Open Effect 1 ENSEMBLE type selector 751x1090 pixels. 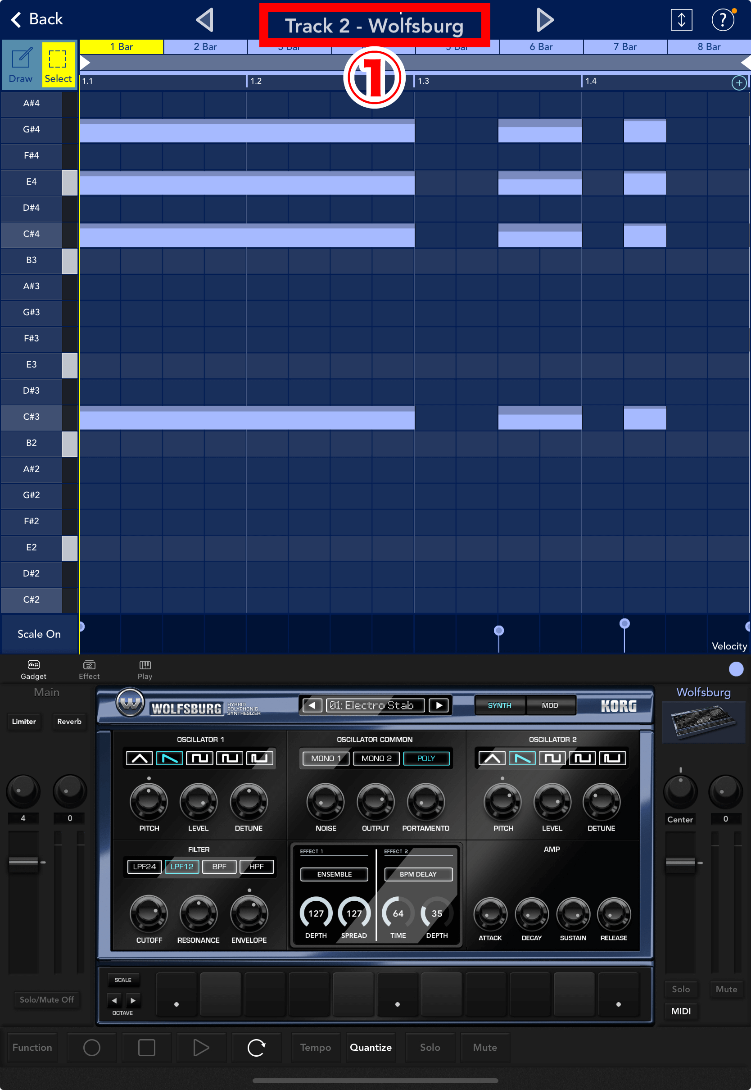(334, 874)
